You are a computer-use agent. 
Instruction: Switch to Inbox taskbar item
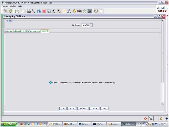[x=114, y=124]
